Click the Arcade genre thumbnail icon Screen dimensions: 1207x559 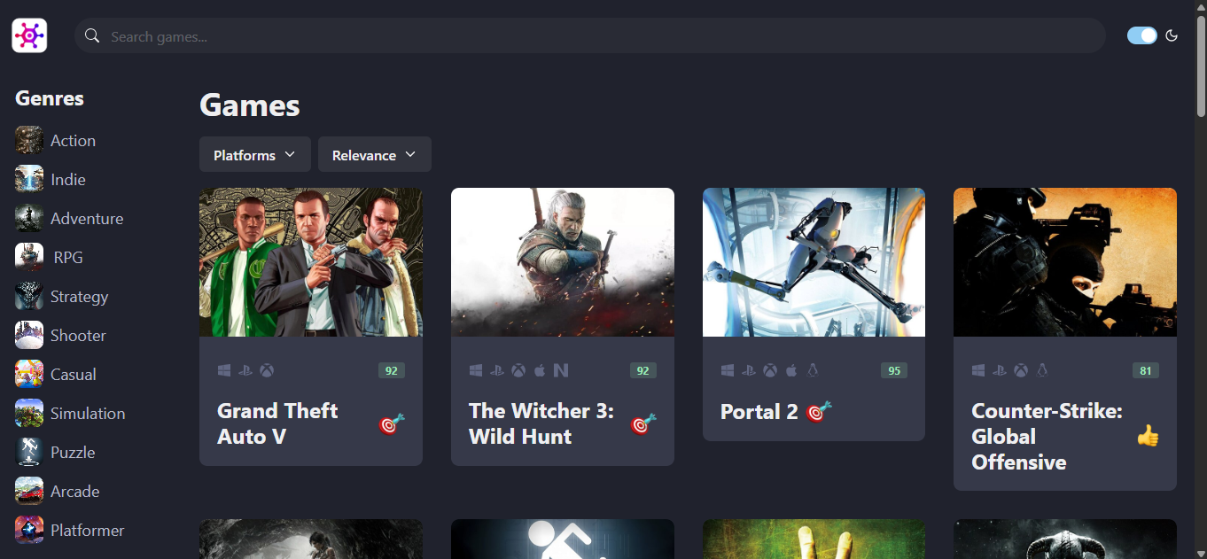tap(29, 491)
